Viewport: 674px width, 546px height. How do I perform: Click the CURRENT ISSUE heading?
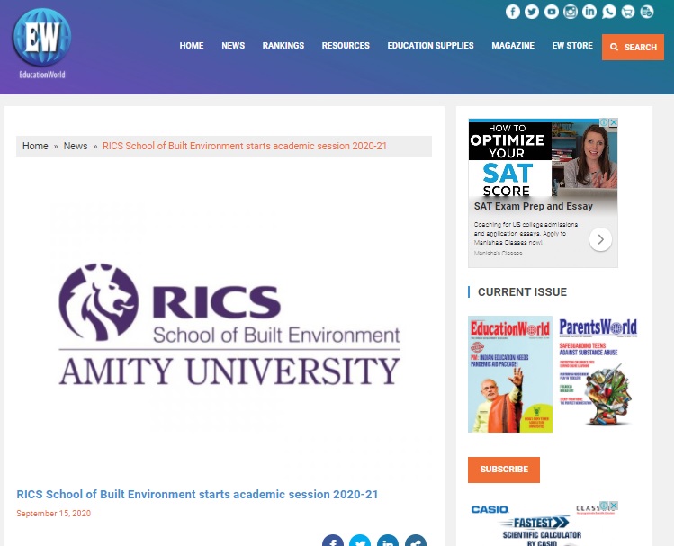[522, 292]
